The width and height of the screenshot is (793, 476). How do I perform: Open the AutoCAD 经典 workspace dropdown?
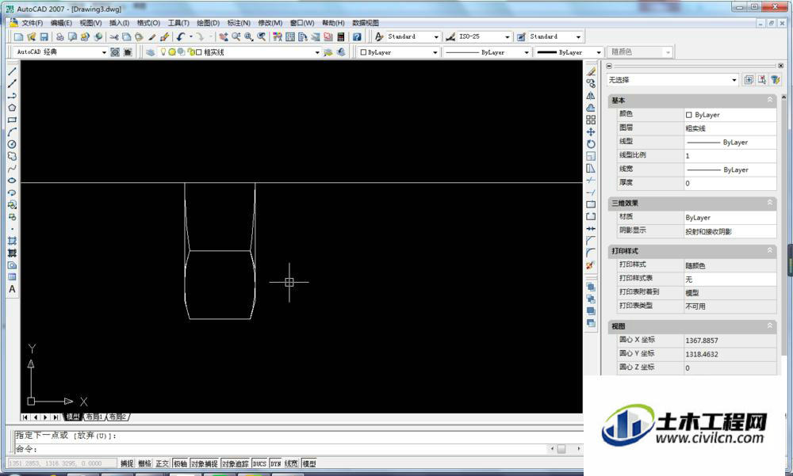104,52
